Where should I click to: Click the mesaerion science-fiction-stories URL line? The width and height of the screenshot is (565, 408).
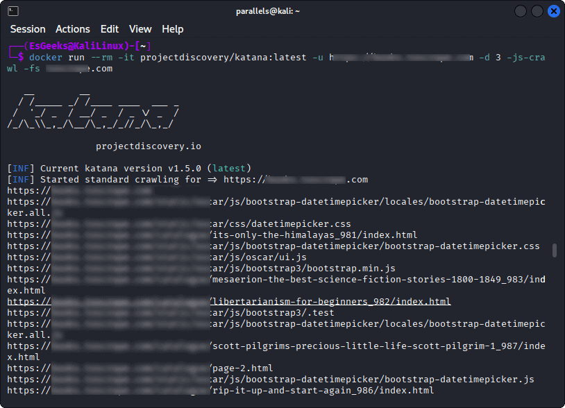[276, 285]
